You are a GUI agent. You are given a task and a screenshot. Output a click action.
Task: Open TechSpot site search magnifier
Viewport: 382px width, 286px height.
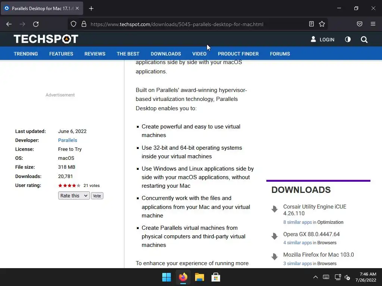tap(364, 39)
